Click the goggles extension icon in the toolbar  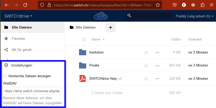click(193, 5)
